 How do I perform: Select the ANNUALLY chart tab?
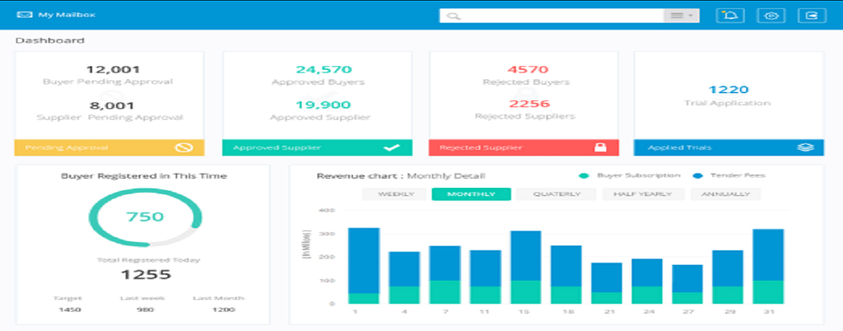(x=726, y=194)
